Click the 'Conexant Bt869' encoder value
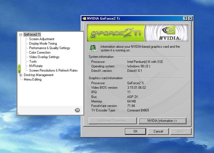 click(138, 110)
